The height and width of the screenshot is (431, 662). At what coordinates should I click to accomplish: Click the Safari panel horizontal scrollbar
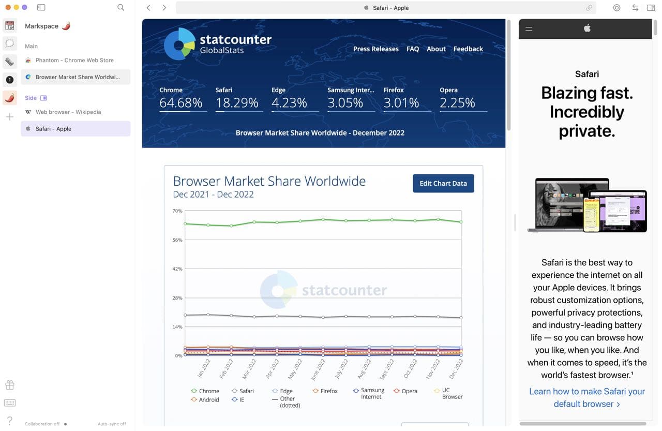(582, 424)
